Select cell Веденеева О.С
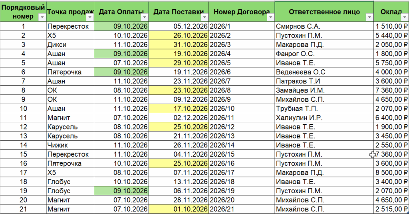The image size is (409, 214). (324, 72)
